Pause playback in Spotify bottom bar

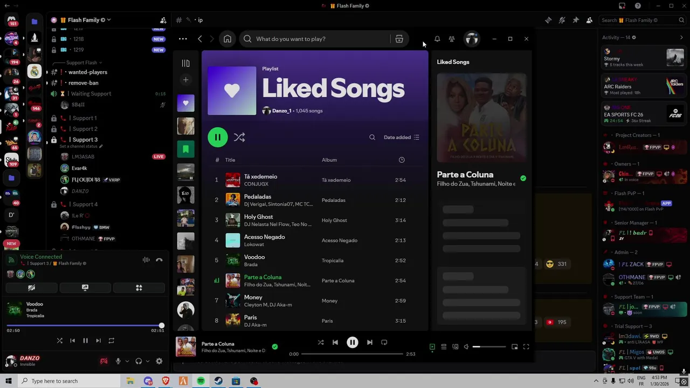click(x=352, y=342)
